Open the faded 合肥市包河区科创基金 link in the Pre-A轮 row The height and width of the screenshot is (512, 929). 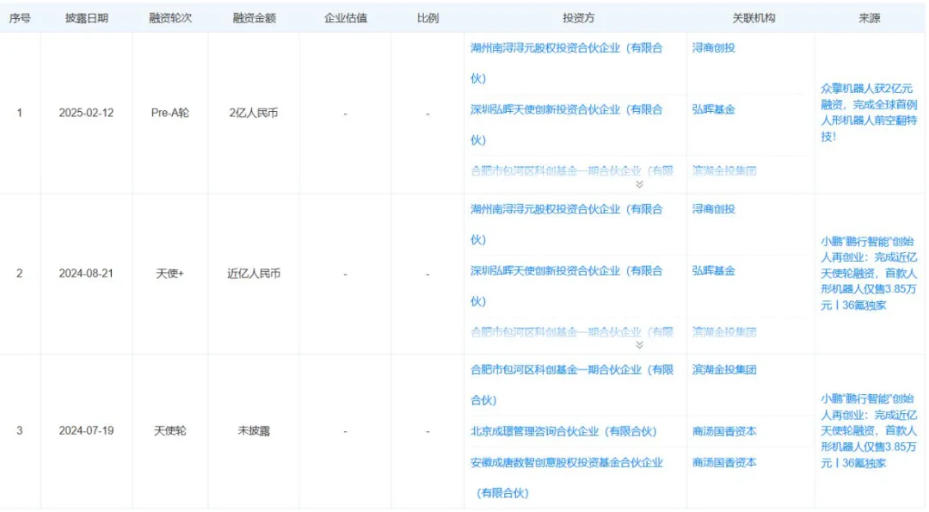pos(572,170)
